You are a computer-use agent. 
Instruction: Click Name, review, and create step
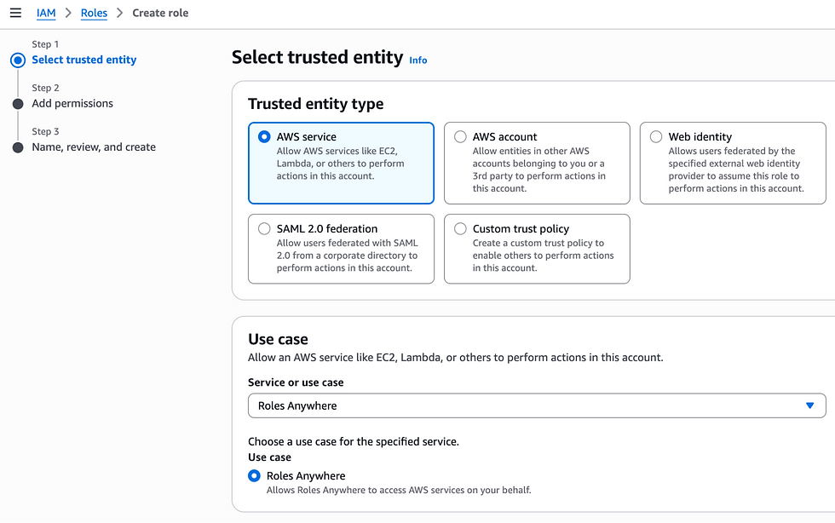[94, 147]
